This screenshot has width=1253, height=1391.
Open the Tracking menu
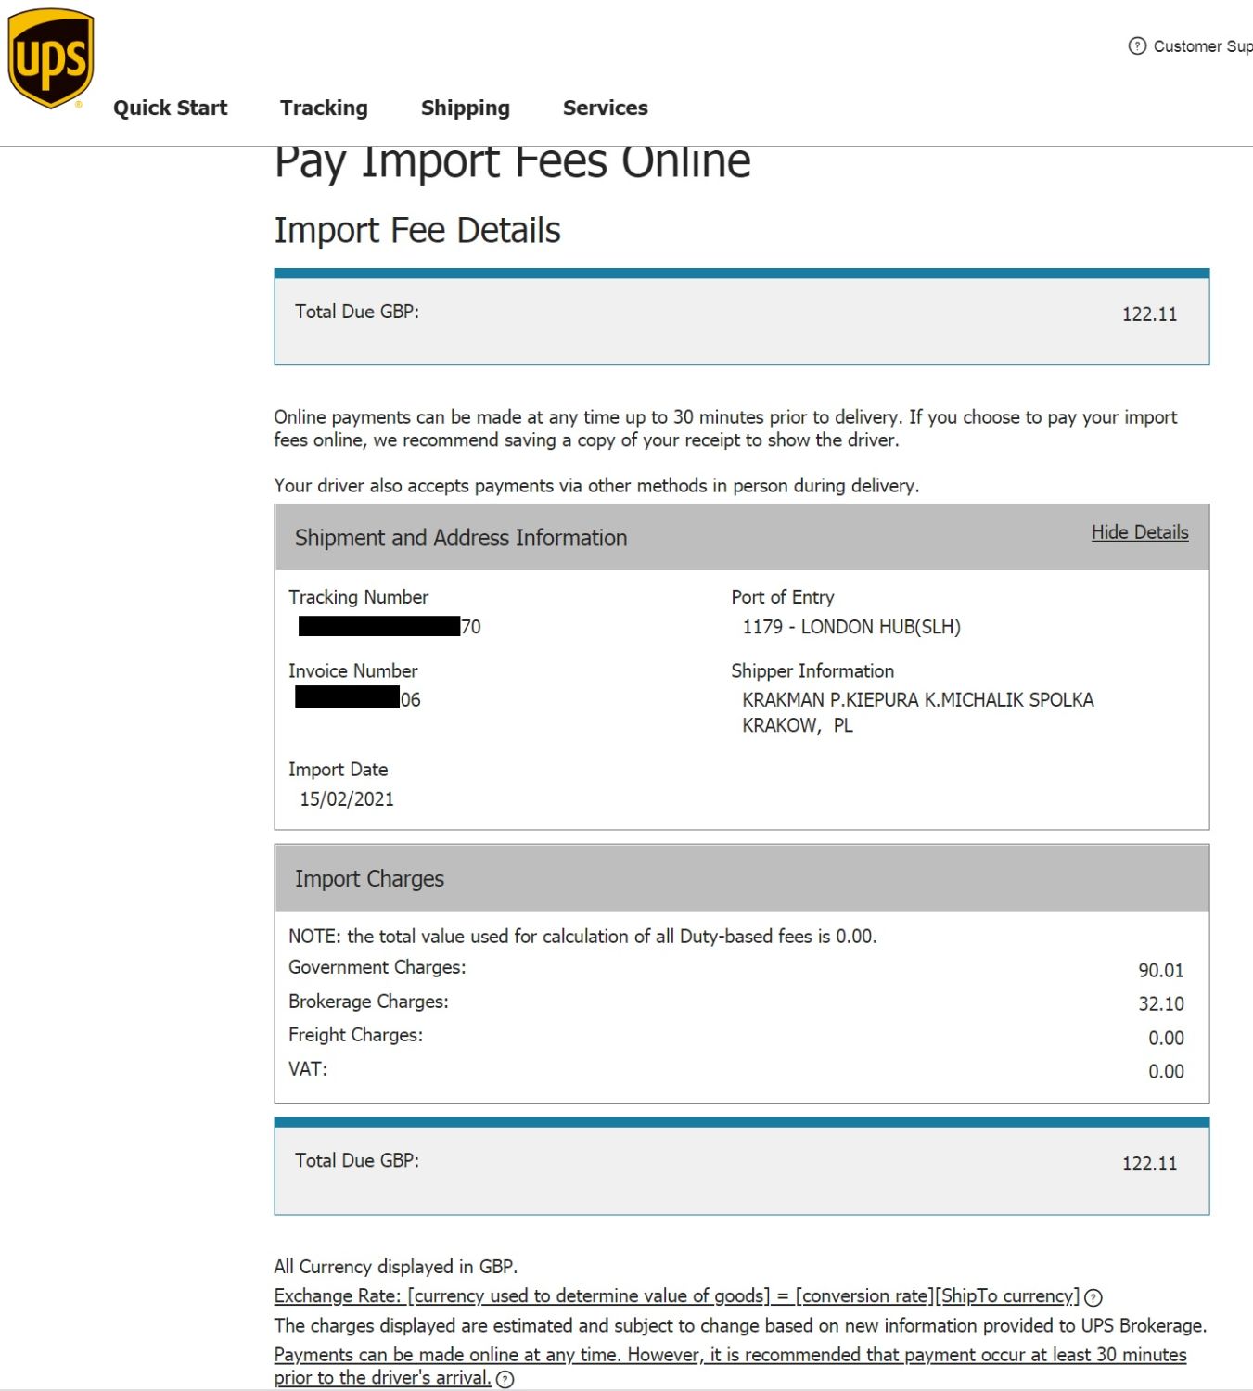point(324,108)
